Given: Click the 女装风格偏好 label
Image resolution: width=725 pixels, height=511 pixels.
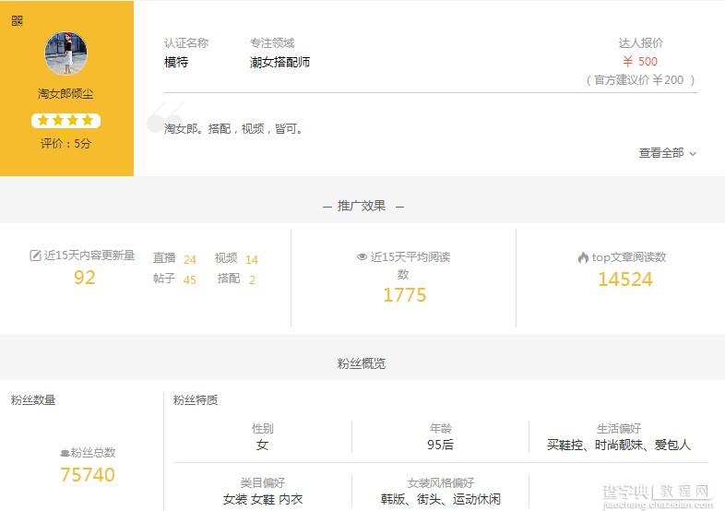Looking at the screenshot, I should click(440, 482).
